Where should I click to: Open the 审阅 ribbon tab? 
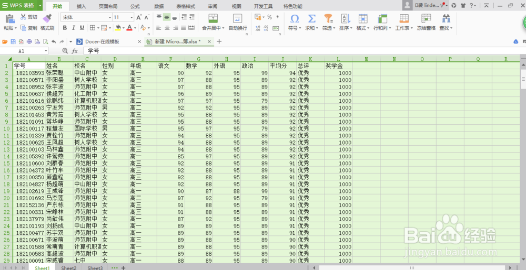(213, 6)
